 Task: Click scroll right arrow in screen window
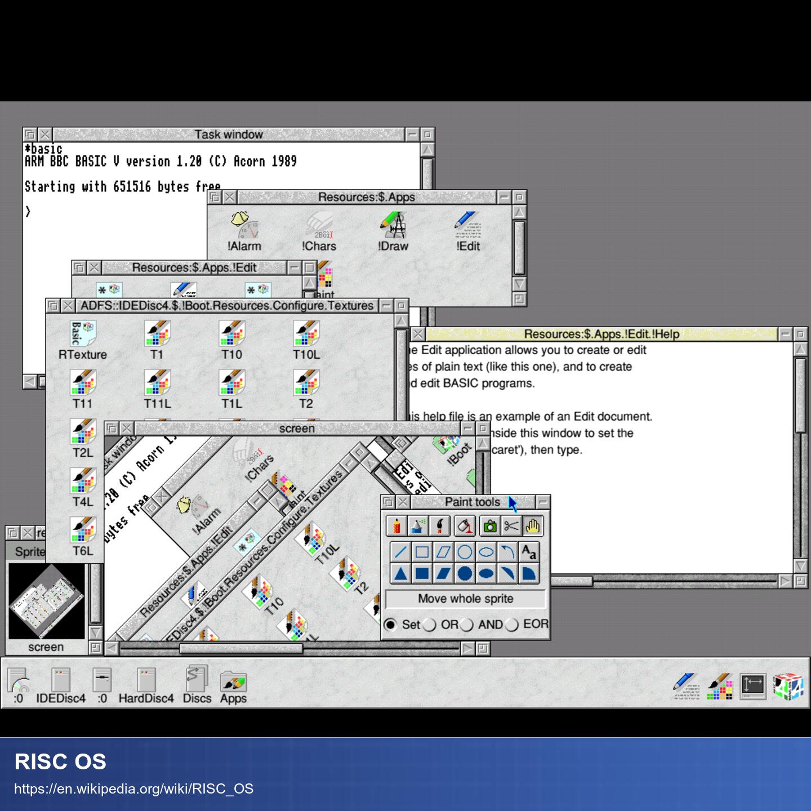coord(468,649)
